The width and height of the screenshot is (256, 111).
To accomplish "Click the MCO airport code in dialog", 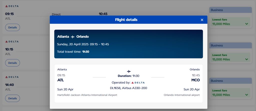I will pos(195,80).
